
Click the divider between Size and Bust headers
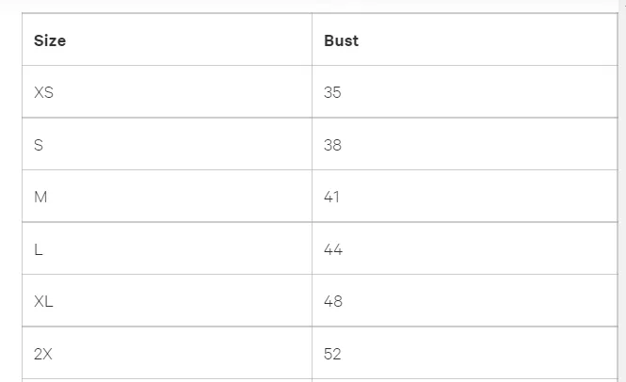(x=312, y=40)
